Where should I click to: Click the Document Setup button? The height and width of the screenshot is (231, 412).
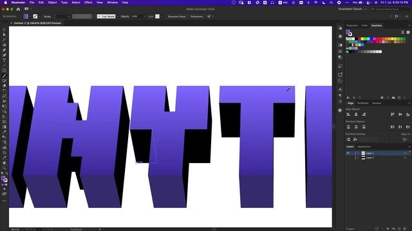point(176,16)
